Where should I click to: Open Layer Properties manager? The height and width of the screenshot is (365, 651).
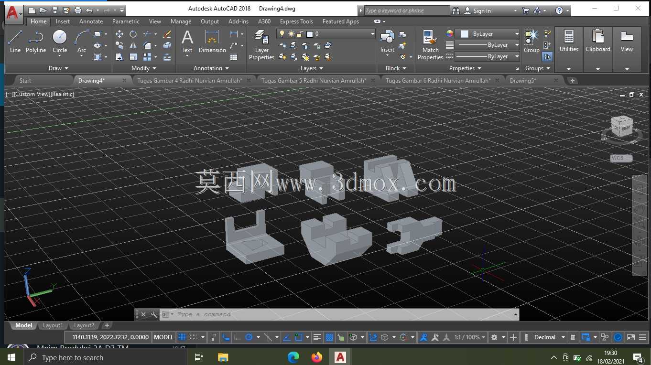tap(261, 45)
